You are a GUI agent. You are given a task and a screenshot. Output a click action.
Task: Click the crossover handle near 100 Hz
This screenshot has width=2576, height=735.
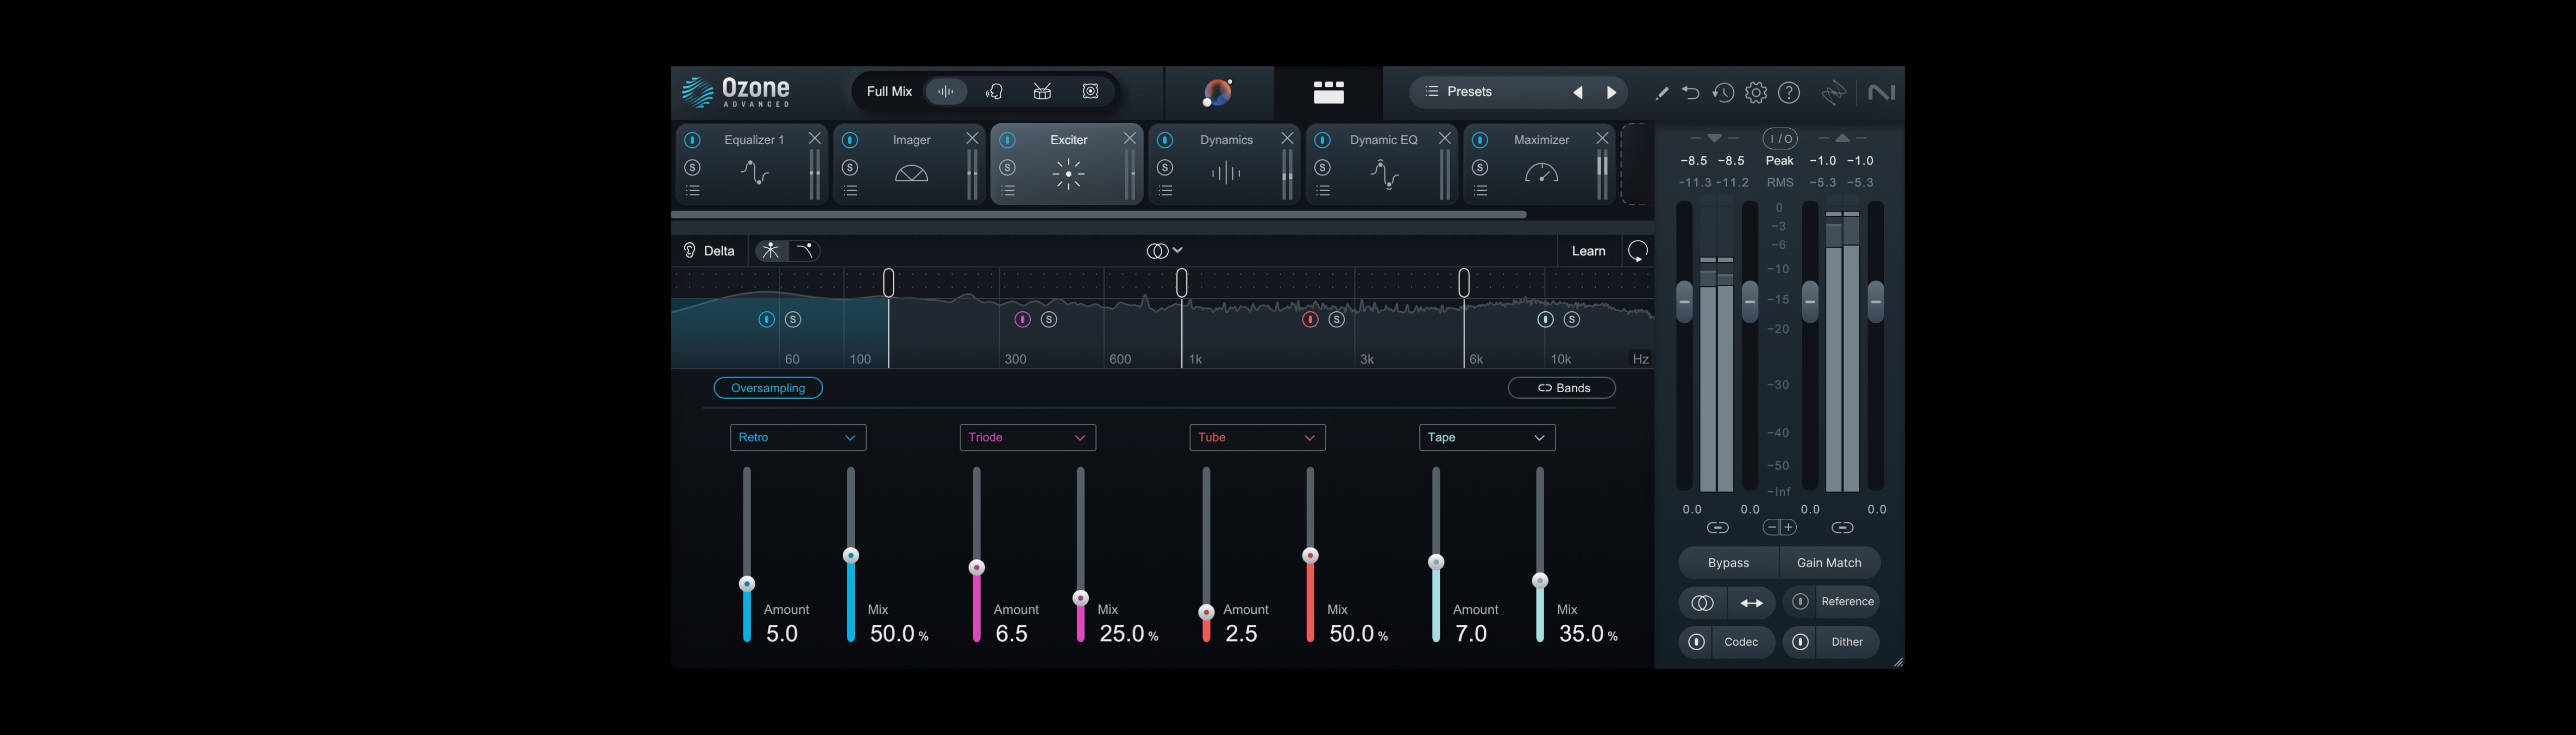(888, 283)
